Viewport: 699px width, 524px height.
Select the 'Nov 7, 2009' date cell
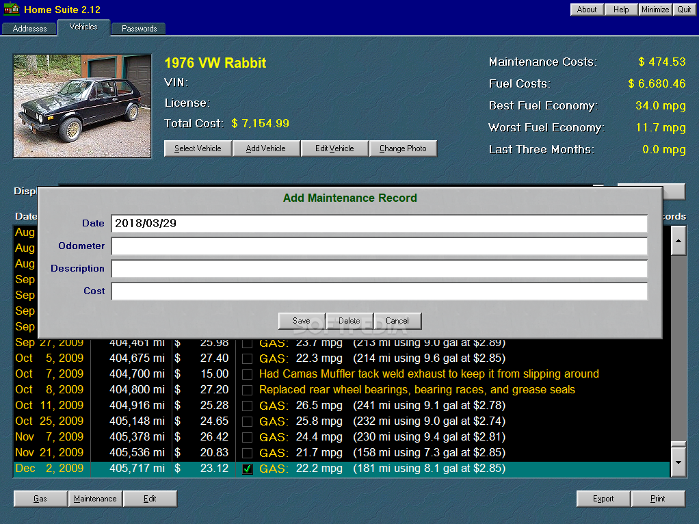point(49,436)
